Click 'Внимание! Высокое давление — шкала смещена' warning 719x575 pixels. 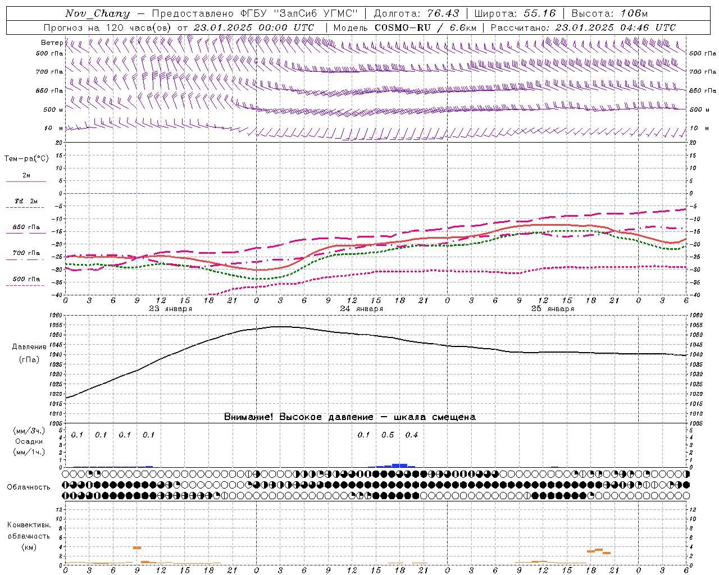(x=350, y=417)
